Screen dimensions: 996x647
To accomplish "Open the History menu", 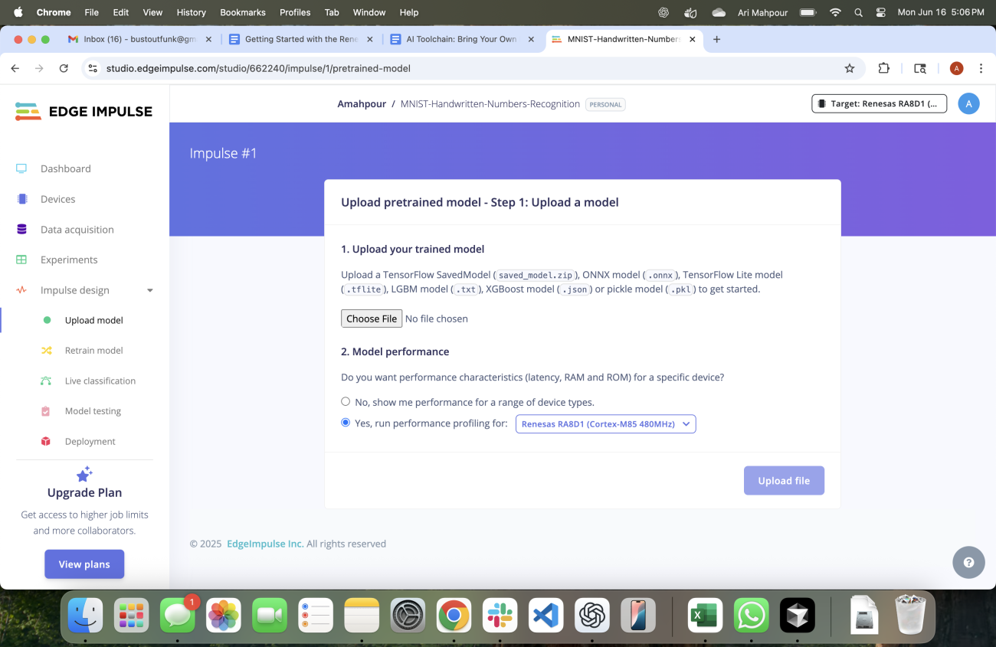I will pos(191,12).
